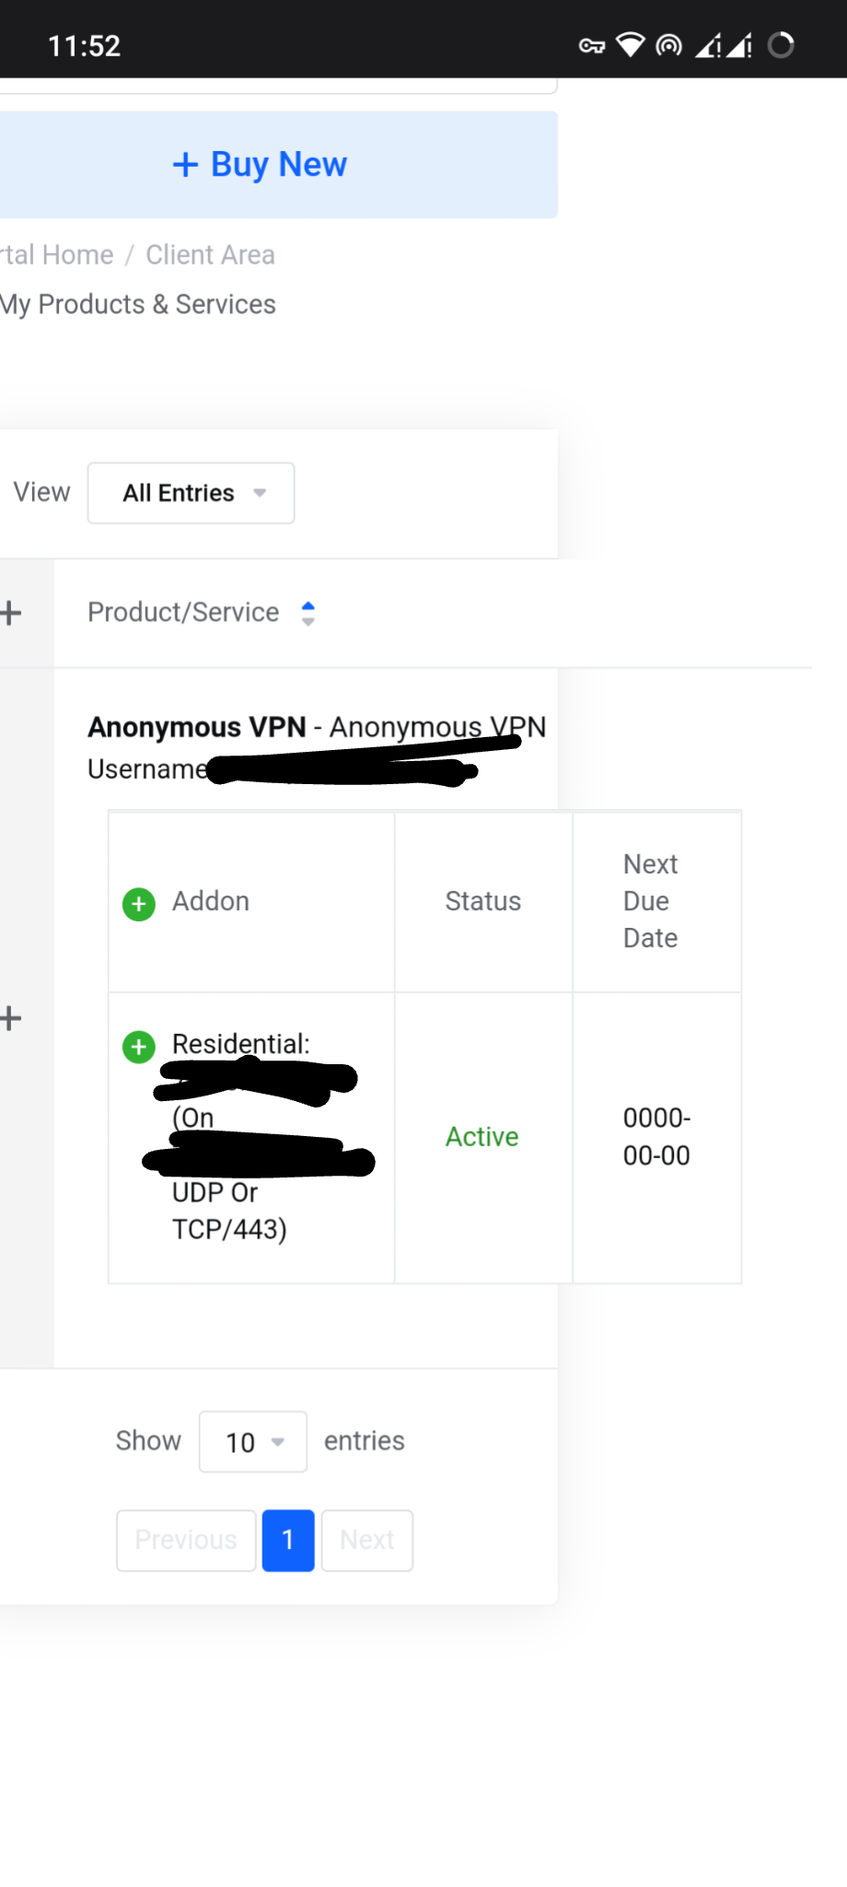The height and width of the screenshot is (1887, 847).
Task: Click the Previous page button
Action: tap(186, 1540)
